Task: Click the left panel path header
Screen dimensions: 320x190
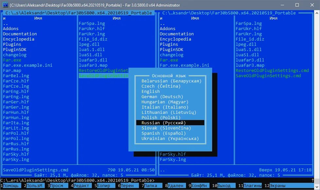Action: (78, 13)
